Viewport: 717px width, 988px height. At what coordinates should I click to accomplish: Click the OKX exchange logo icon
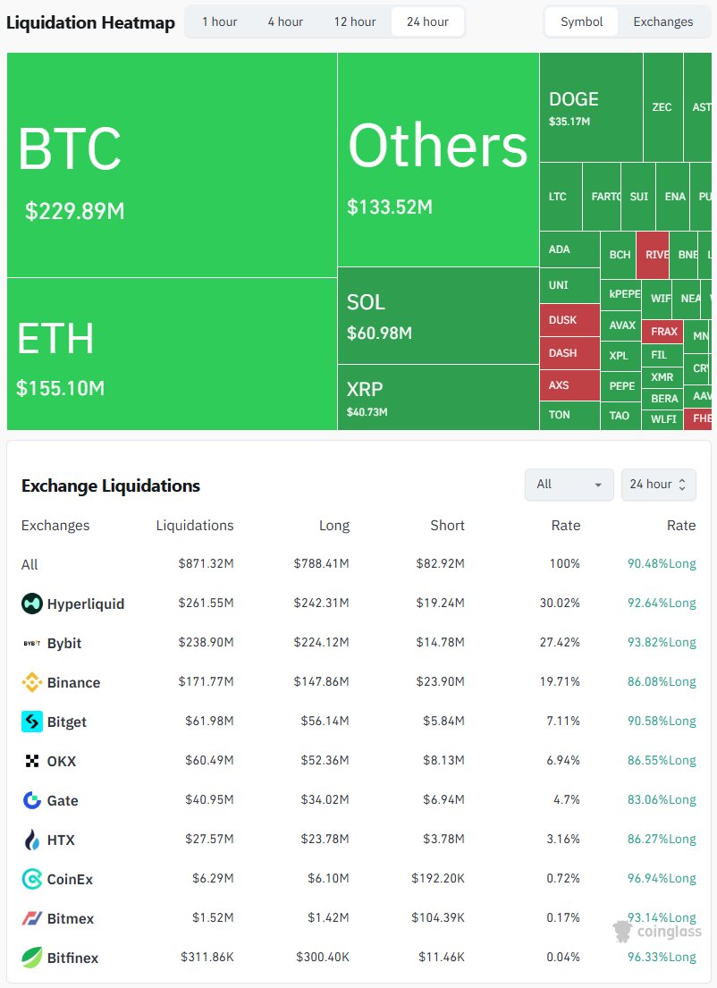click(x=32, y=761)
